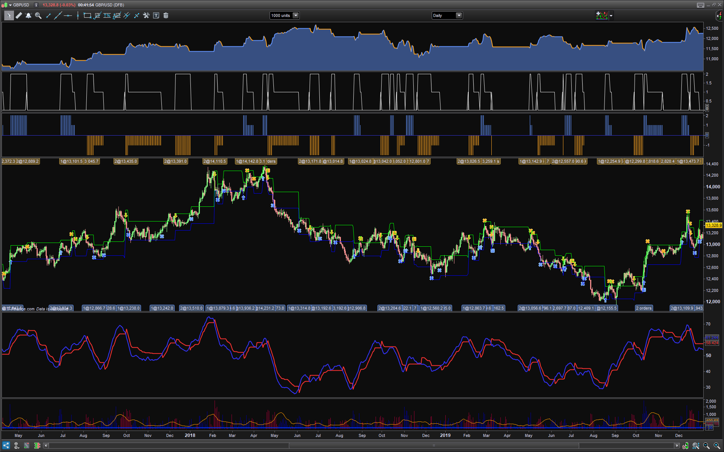Open the hammer and wrench settings tool
This screenshot has height=452, width=724.
(x=146, y=15)
